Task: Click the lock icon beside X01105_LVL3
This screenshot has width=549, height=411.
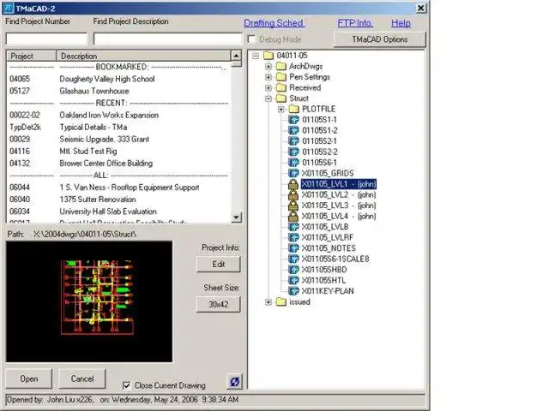Action: point(293,205)
